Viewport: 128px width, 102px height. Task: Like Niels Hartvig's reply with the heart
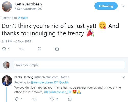coord(52,99)
